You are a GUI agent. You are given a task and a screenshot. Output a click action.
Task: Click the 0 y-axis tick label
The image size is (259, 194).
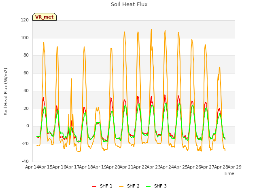tap(28, 126)
